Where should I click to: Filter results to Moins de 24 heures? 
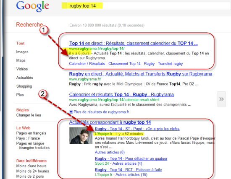click(33, 171)
